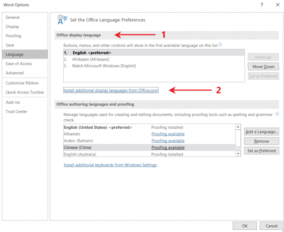Select English (United States) authoring language

point(149,127)
